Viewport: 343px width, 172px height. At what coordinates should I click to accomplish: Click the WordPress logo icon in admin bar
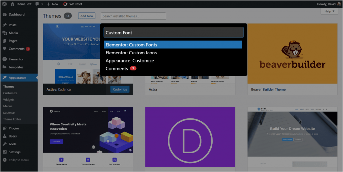pyautogui.click(x=4, y=4)
